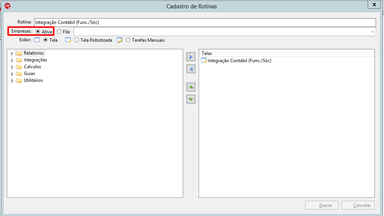
Task: Choose the Tela Robotizada display option
Action: [x=77, y=40]
